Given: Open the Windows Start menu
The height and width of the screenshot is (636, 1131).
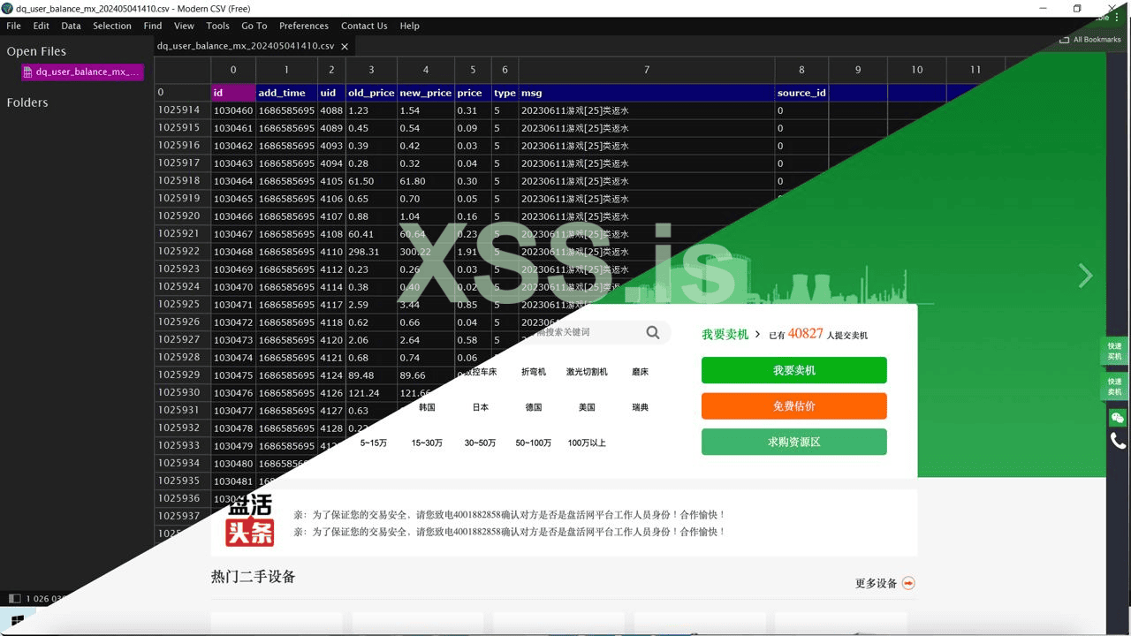Looking at the screenshot, I should tap(17, 621).
